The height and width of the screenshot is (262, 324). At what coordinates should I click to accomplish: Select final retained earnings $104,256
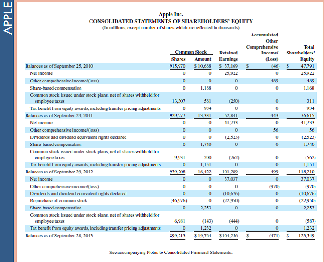click(228, 236)
